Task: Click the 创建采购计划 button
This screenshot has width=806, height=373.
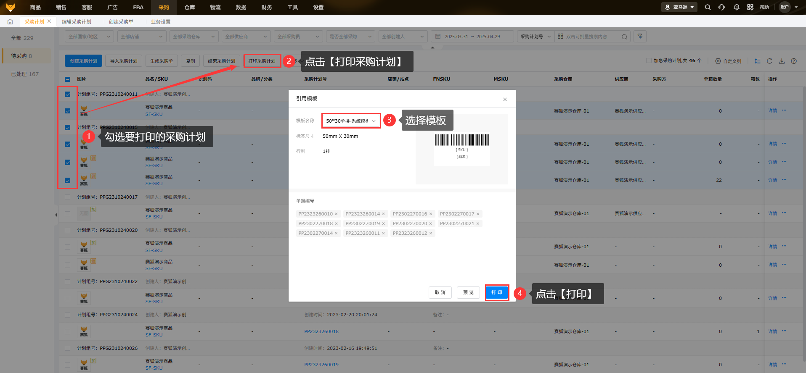Action: coord(84,61)
